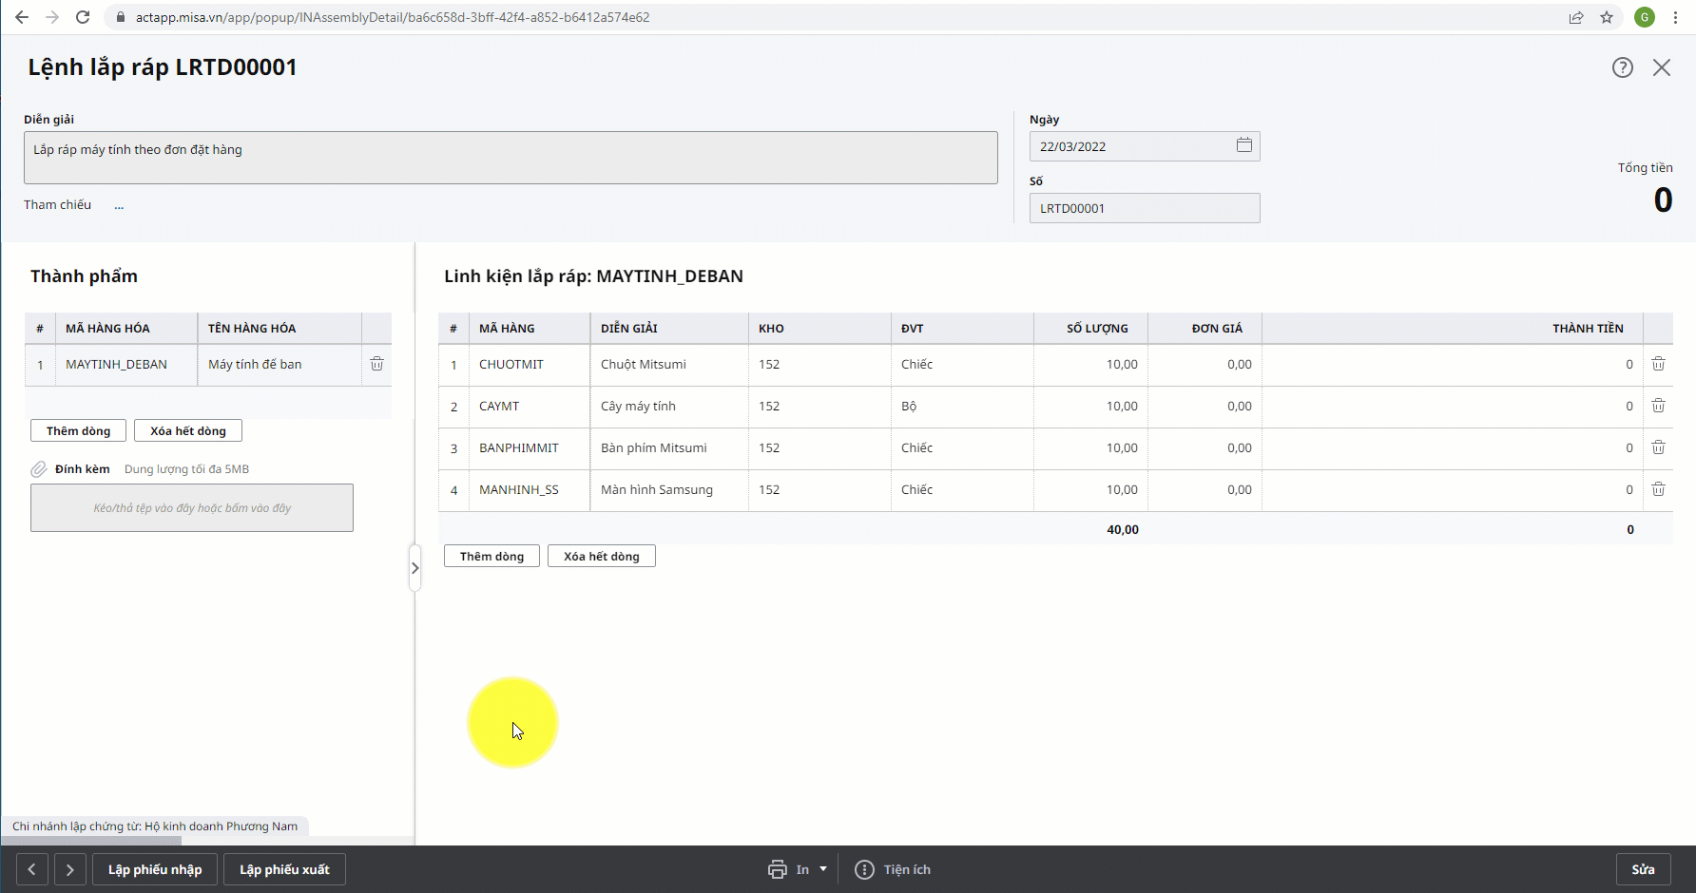Click the 'Bàn phím Mitsumi' description cell
1696x893 pixels.
point(669,448)
